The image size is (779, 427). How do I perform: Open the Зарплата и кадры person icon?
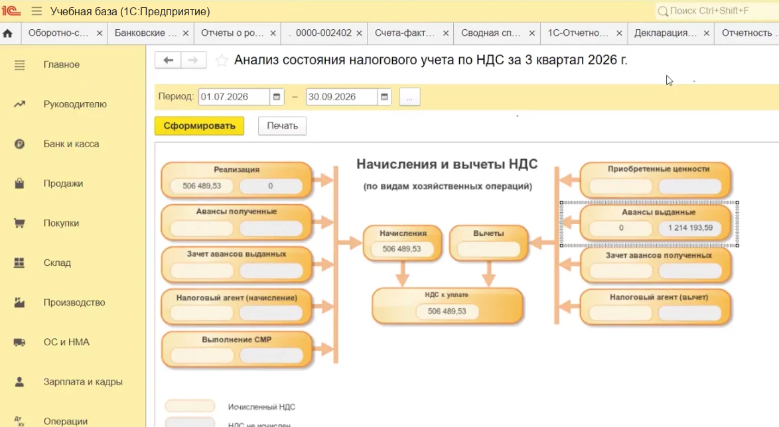click(x=19, y=382)
